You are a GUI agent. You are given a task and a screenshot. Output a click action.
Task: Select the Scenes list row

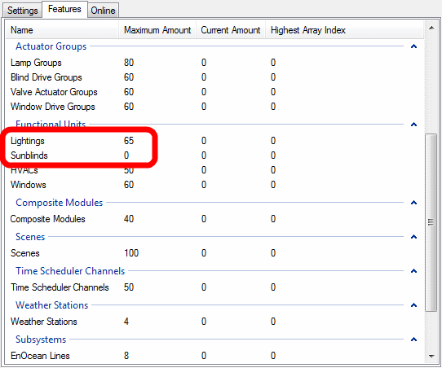coord(214,253)
